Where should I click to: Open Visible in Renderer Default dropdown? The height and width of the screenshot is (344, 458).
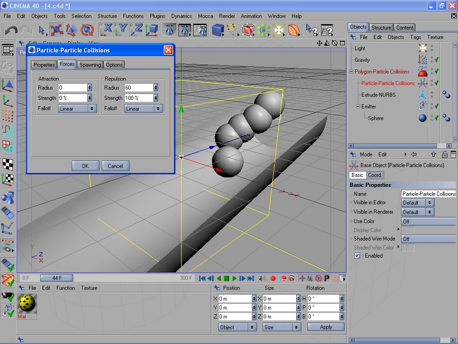[418, 212]
